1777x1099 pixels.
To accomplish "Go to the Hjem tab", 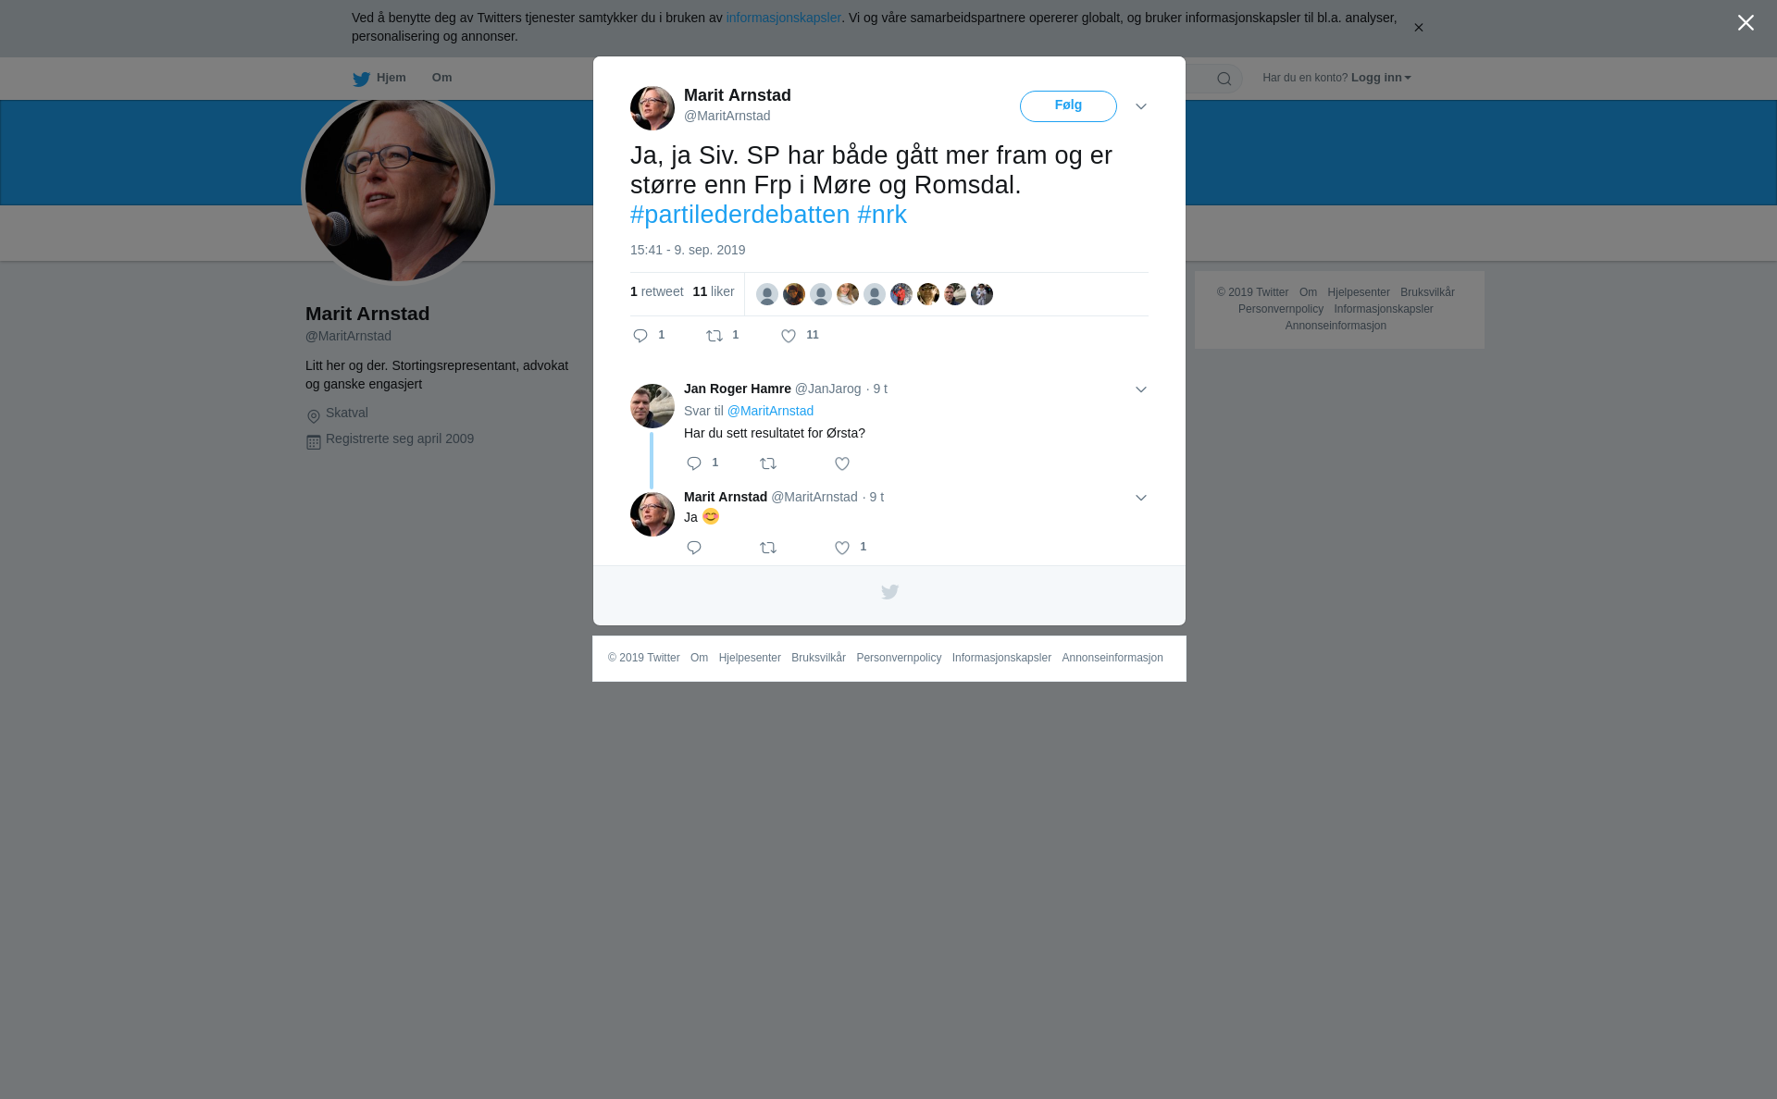I will point(379,79).
